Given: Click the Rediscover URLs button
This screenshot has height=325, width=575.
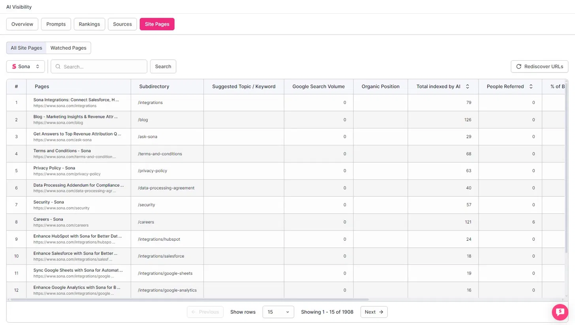Looking at the screenshot, I should pos(539,67).
